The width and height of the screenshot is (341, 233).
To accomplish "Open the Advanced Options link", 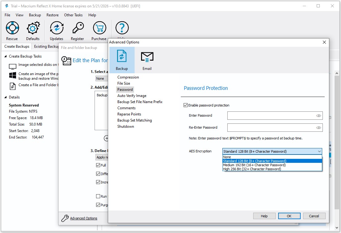I will 83,218.
